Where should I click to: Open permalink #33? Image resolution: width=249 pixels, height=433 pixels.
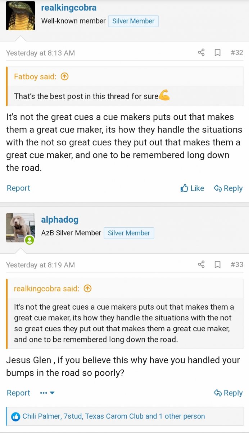[237, 264]
